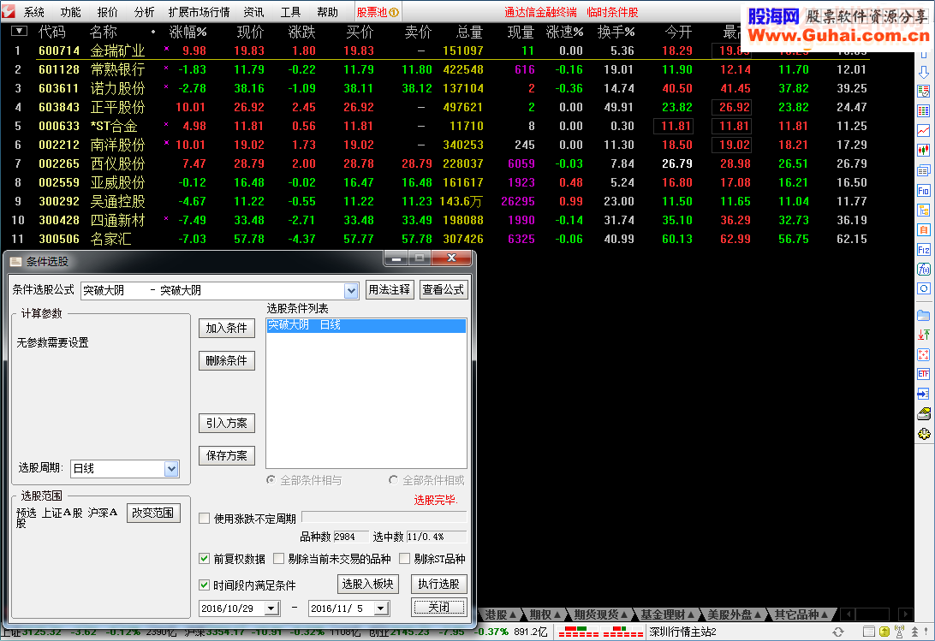Open the blue folder sidebar icon
Screen dimensions: 935x641
pyautogui.click(x=924, y=315)
